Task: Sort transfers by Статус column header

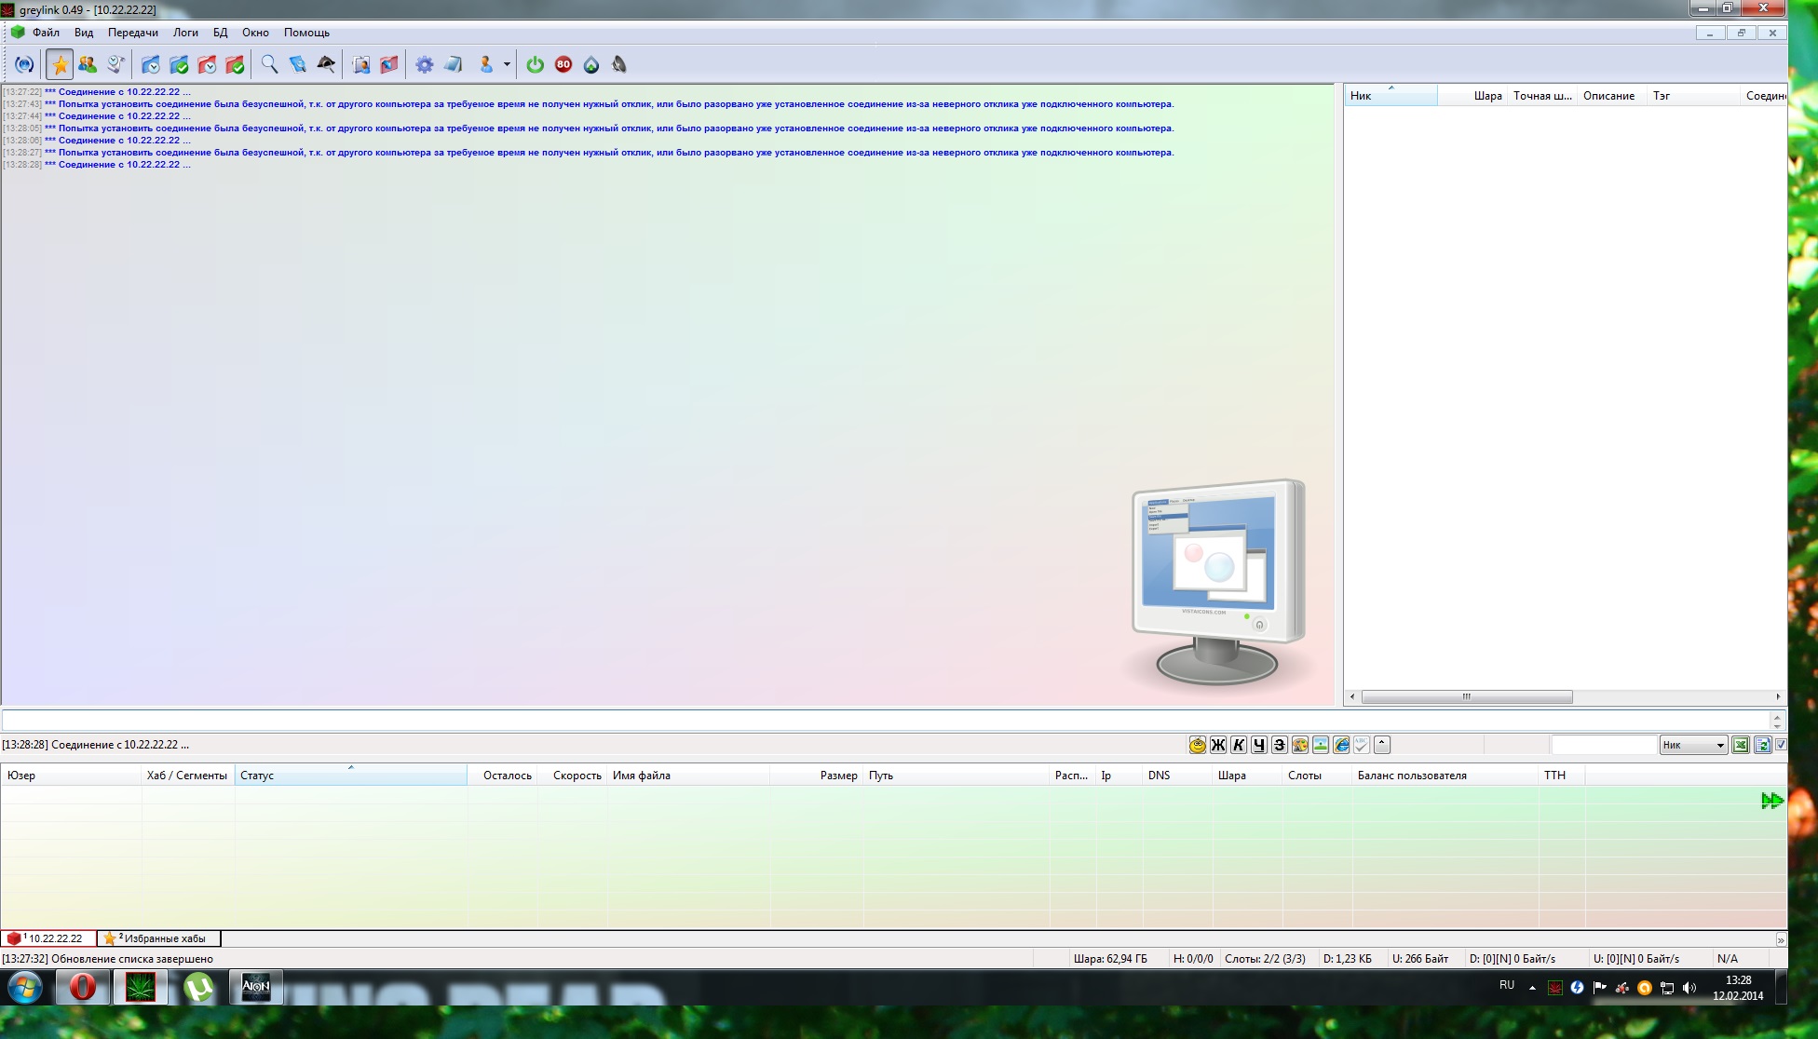Action: point(350,776)
